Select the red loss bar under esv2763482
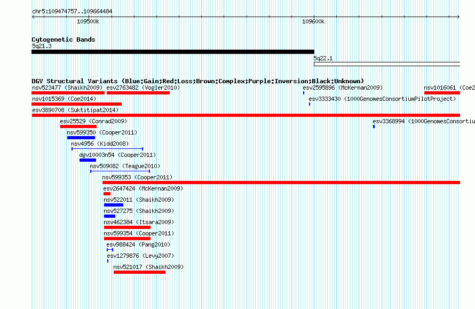The height and width of the screenshot is (309, 475). [138, 93]
